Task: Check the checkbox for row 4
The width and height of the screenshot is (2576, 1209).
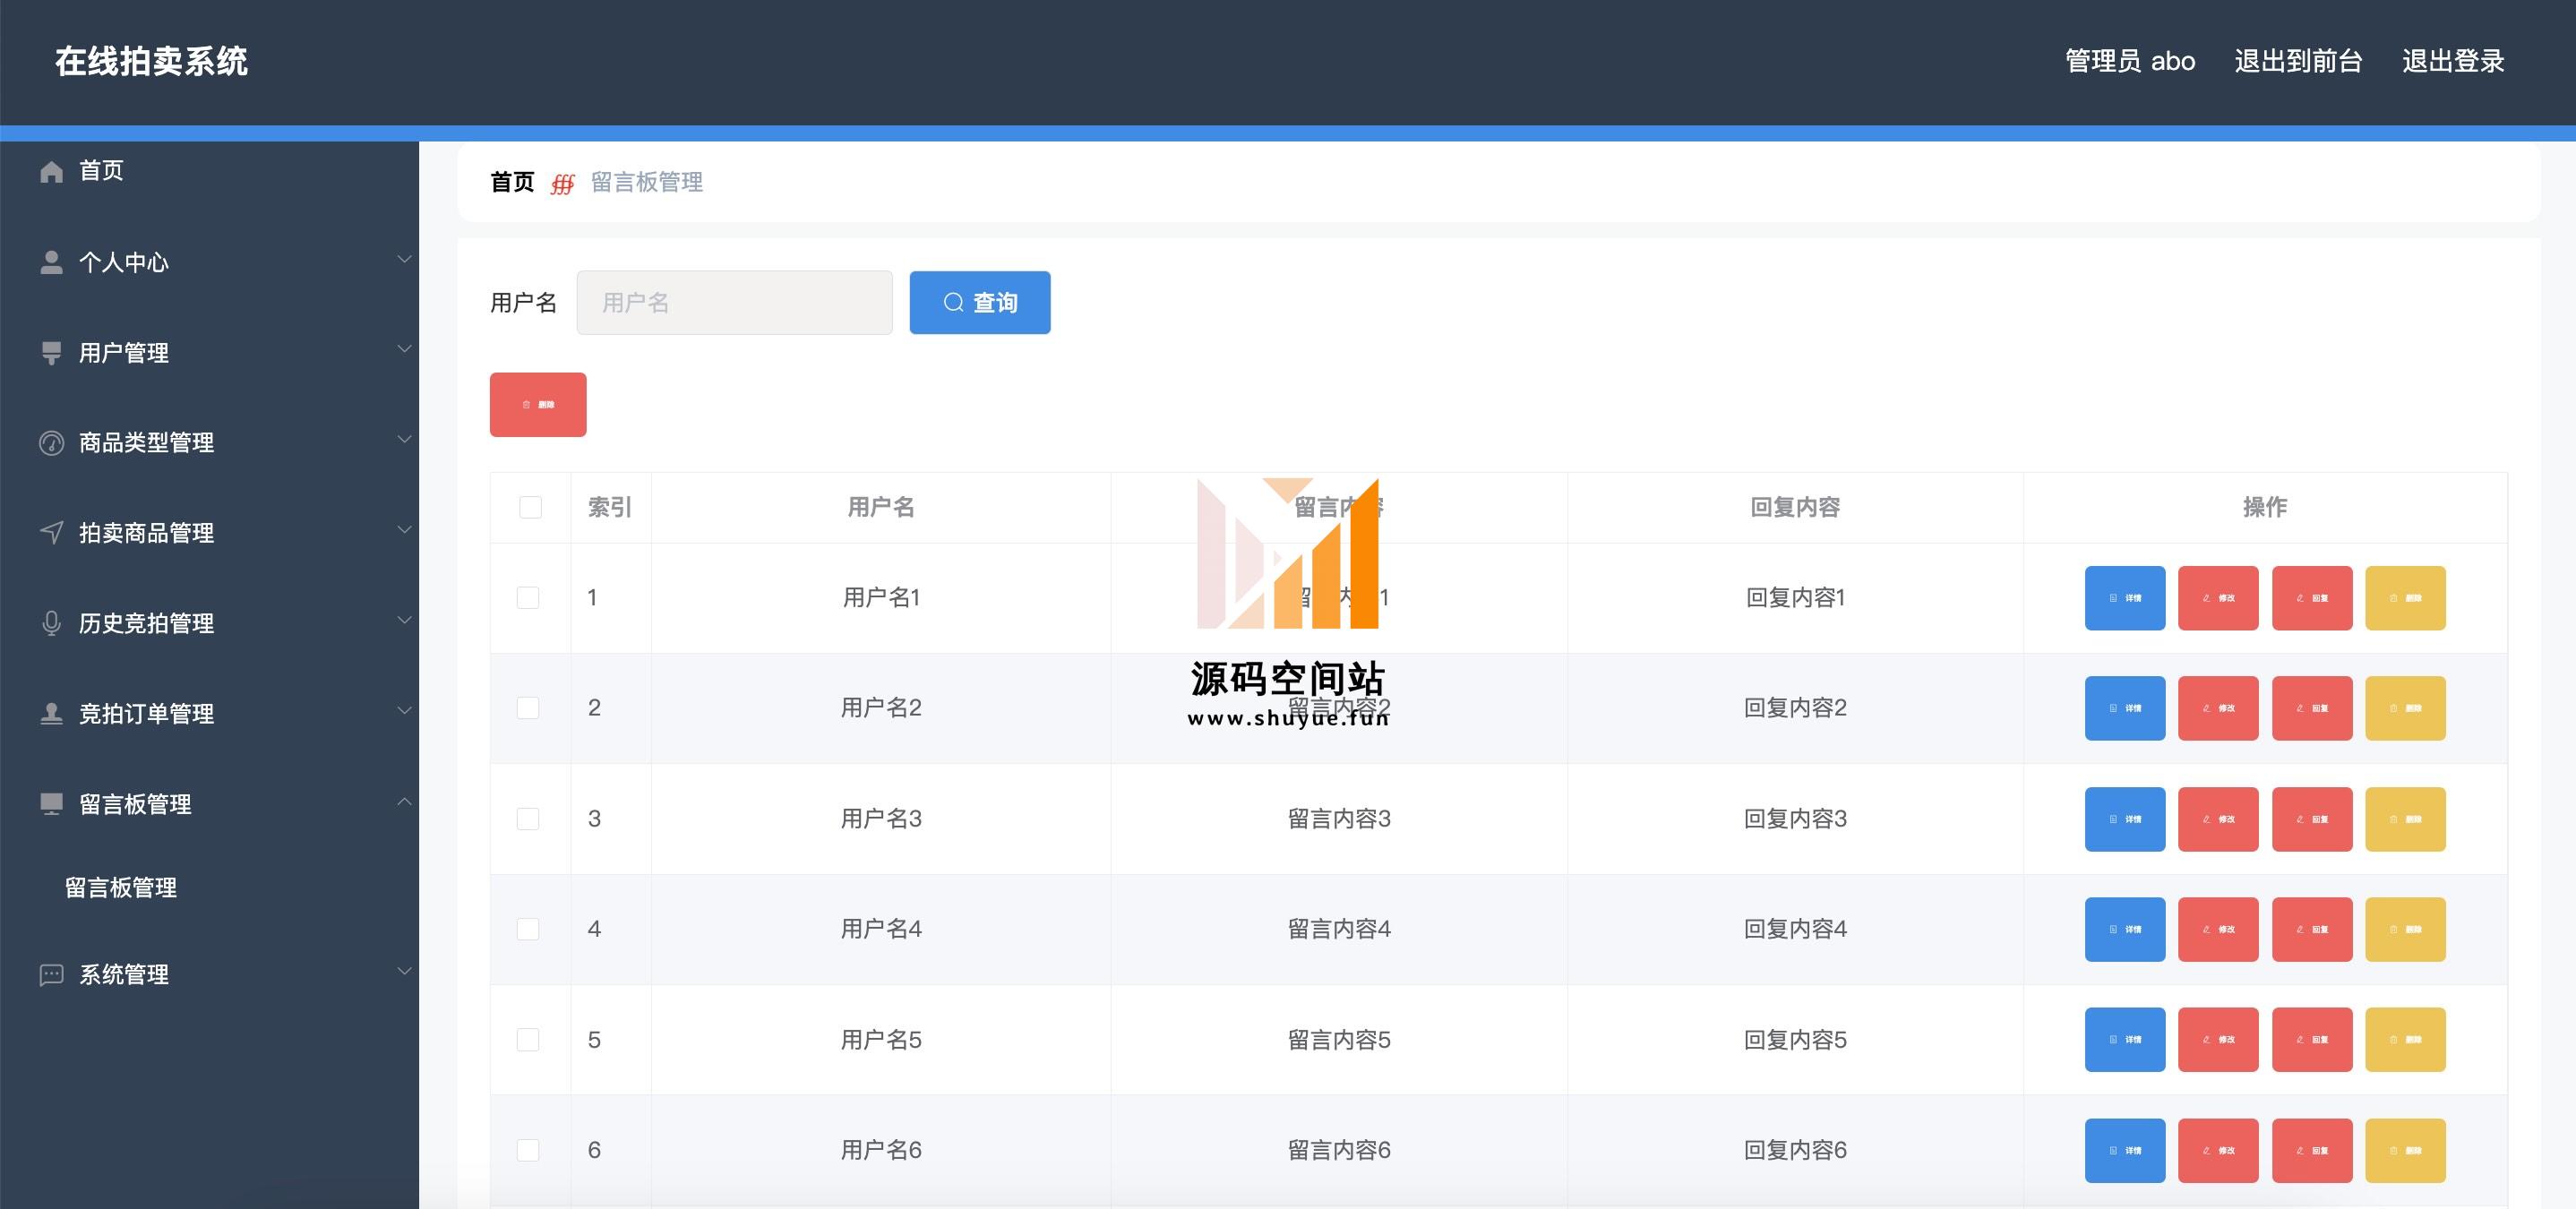Action: 528,929
